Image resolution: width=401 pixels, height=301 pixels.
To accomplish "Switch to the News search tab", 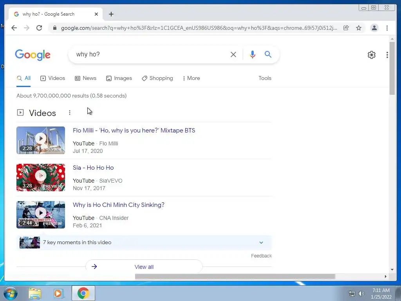I will 86,78.
